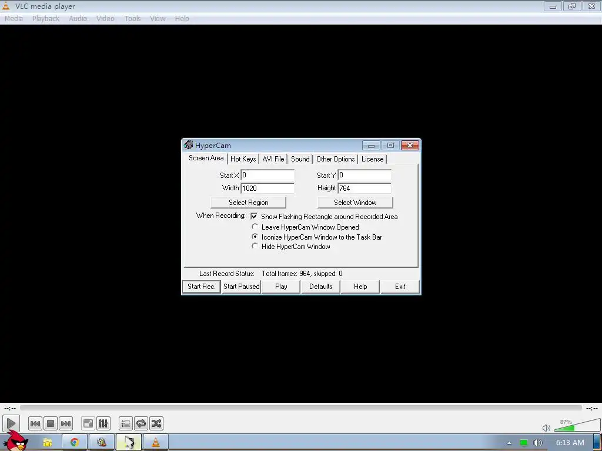Click next track button in VLC
The image size is (602, 451).
[x=66, y=423]
